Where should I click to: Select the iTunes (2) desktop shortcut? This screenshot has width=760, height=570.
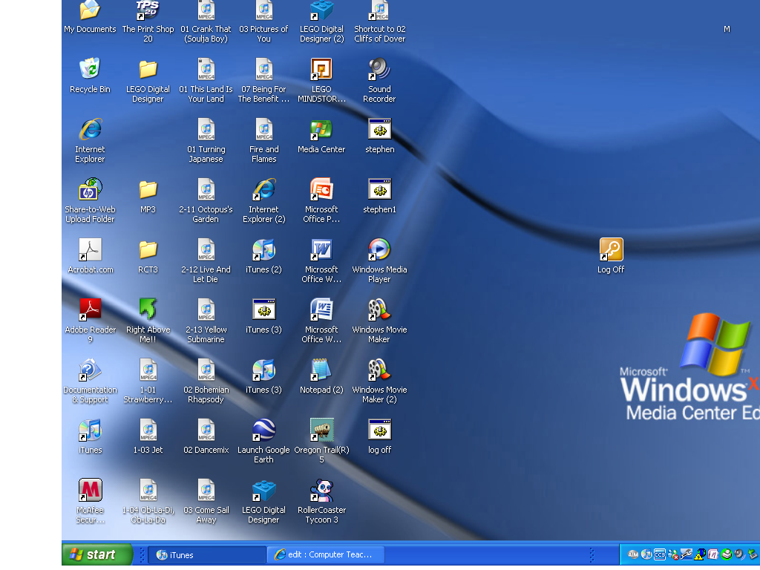coord(263,256)
